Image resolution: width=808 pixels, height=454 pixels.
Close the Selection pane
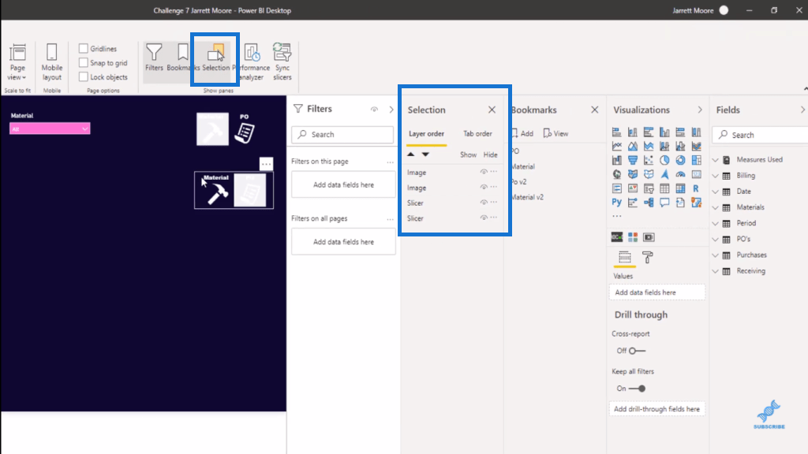(x=492, y=110)
